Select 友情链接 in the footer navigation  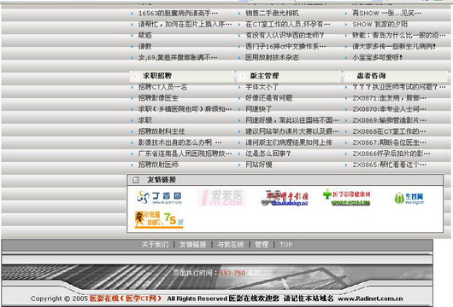[192, 245]
